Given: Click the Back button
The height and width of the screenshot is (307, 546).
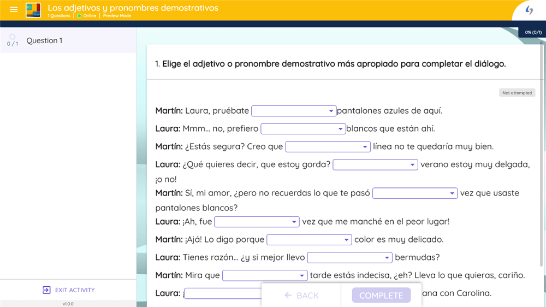Looking at the screenshot, I should tap(301, 296).
